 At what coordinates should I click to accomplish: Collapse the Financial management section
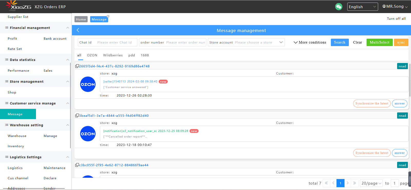68,28
